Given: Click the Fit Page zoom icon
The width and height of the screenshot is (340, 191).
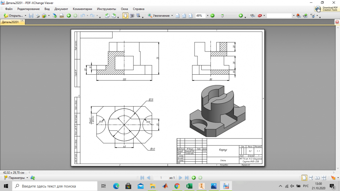Looking at the screenshot, I should coord(184,16).
